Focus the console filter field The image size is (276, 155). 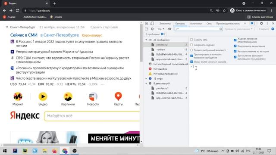coord(198,29)
